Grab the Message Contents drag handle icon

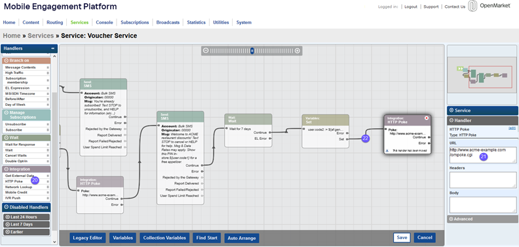[x=48, y=67]
